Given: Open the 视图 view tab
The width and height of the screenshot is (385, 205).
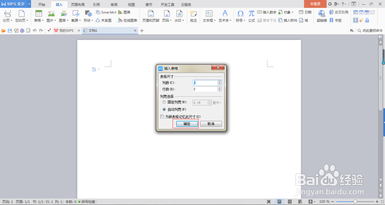Looking at the screenshot, I should click(x=132, y=4).
